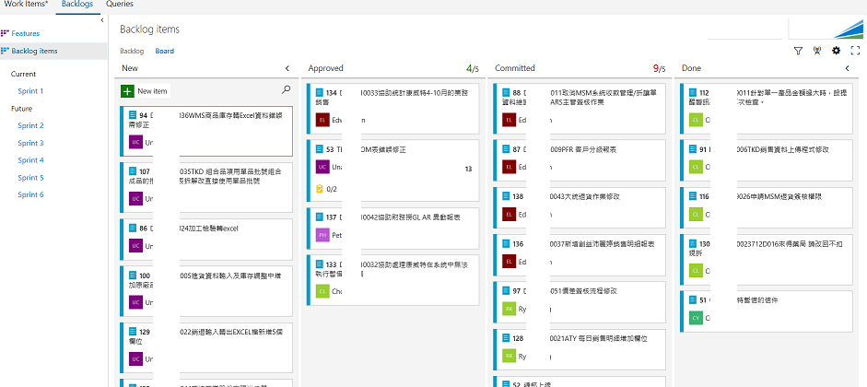The width and height of the screenshot is (867, 387).
Task: Collapse the Done column chevron
Action: (x=847, y=68)
